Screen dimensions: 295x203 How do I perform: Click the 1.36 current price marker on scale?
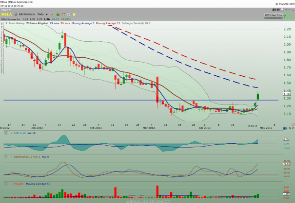(287, 94)
